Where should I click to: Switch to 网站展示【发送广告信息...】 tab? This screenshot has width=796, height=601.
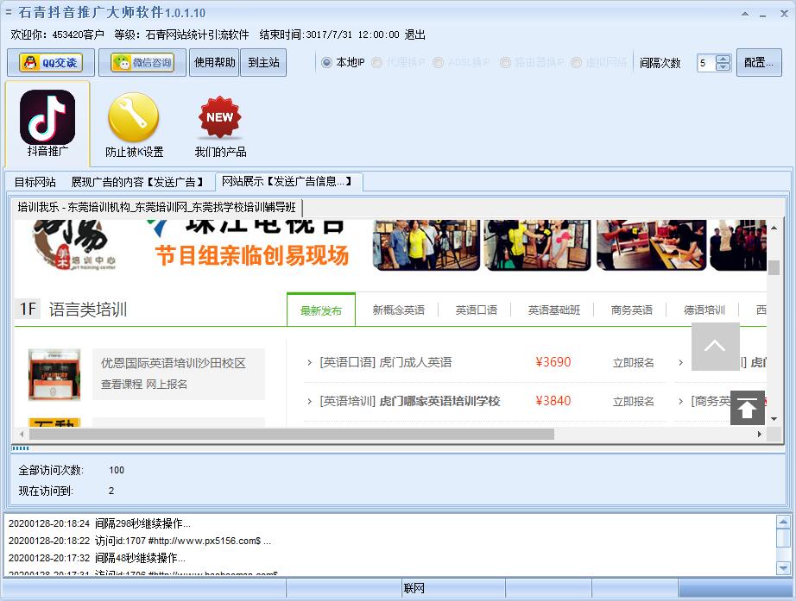point(287,182)
